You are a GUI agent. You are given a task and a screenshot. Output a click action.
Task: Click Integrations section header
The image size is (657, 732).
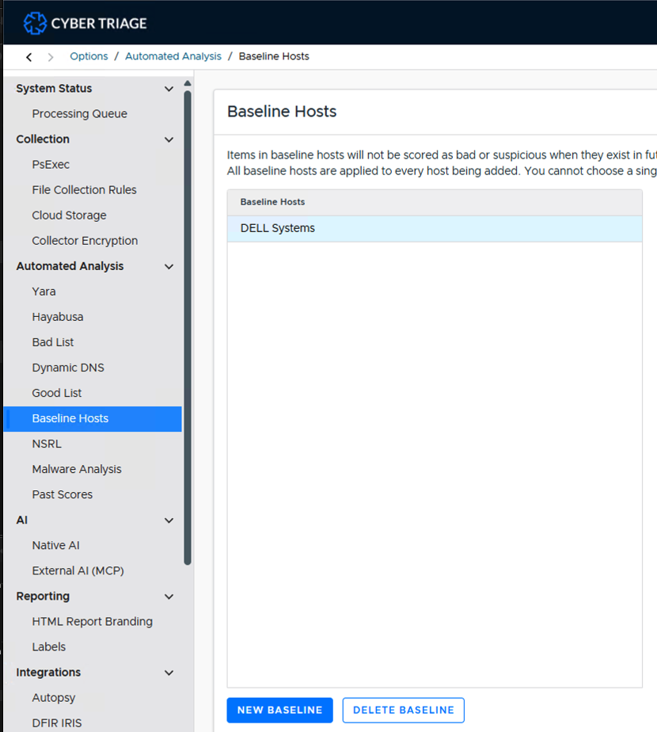point(48,673)
